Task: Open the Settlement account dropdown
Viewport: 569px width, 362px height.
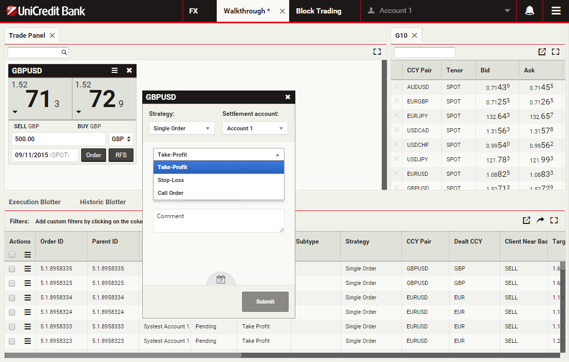Action: [255, 128]
